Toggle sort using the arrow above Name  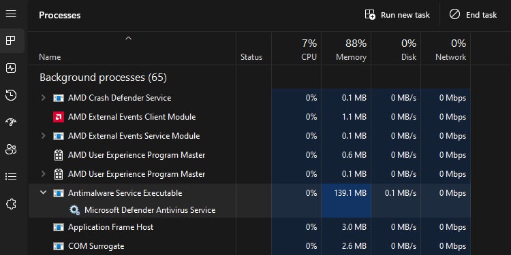pyautogui.click(x=128, y=38)
